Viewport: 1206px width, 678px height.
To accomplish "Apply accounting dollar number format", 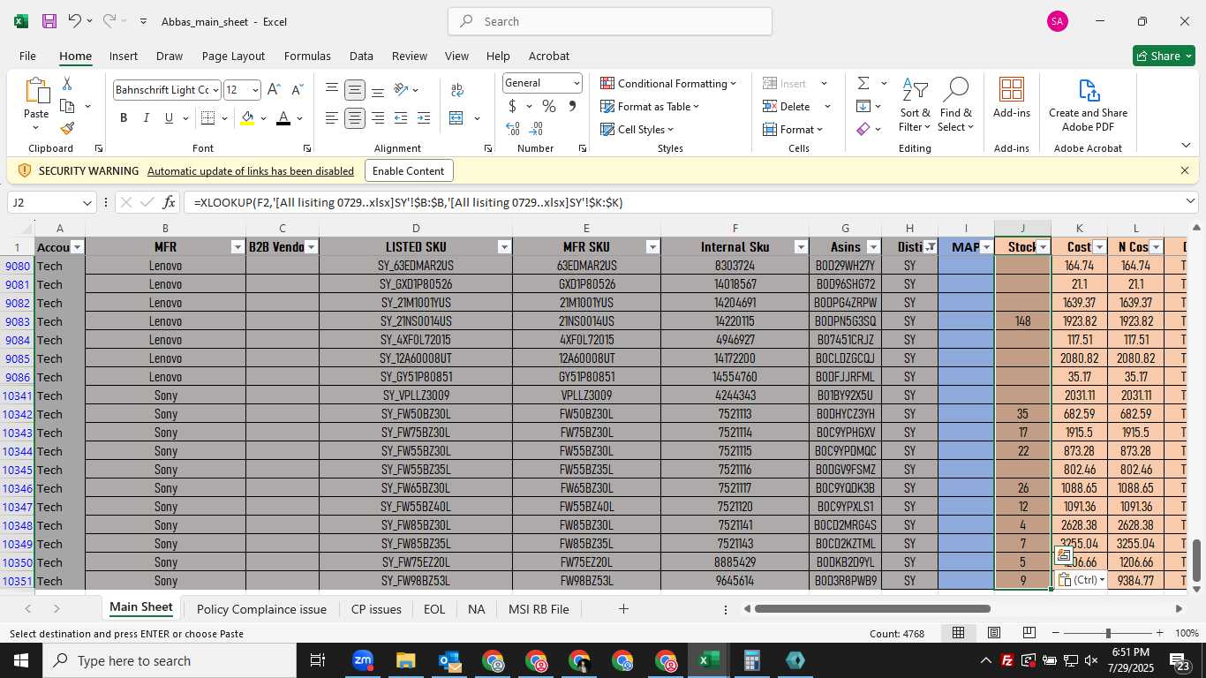I will click(512, 106).
